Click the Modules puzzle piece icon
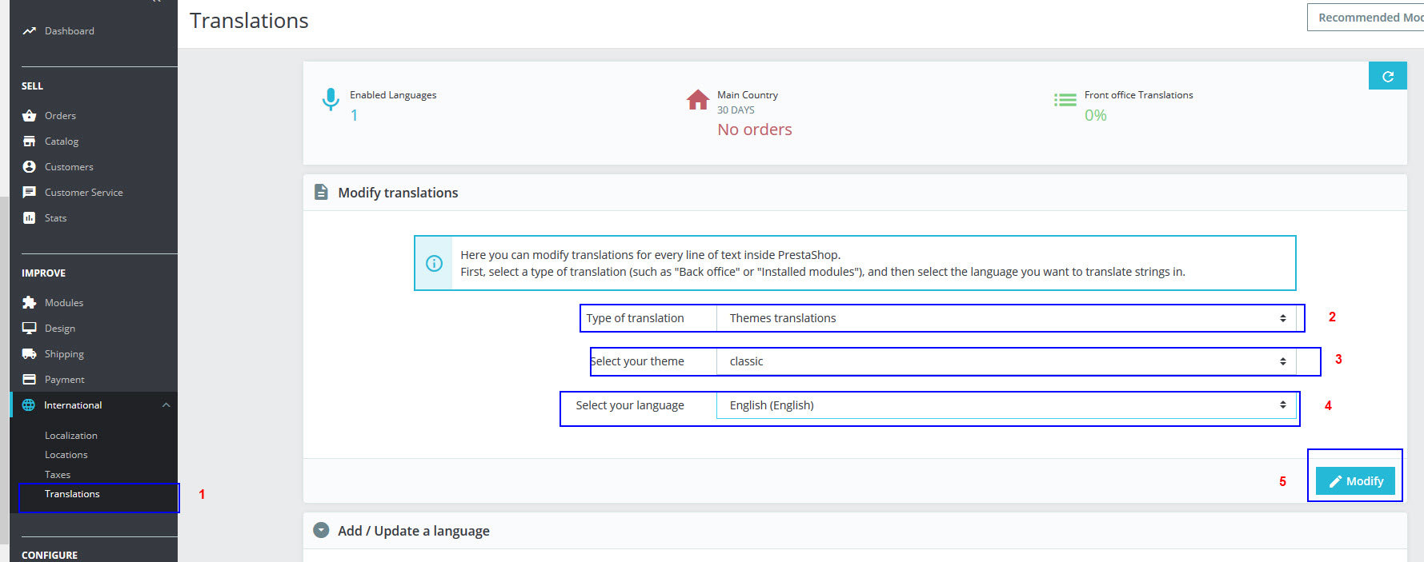 (30, 303)
